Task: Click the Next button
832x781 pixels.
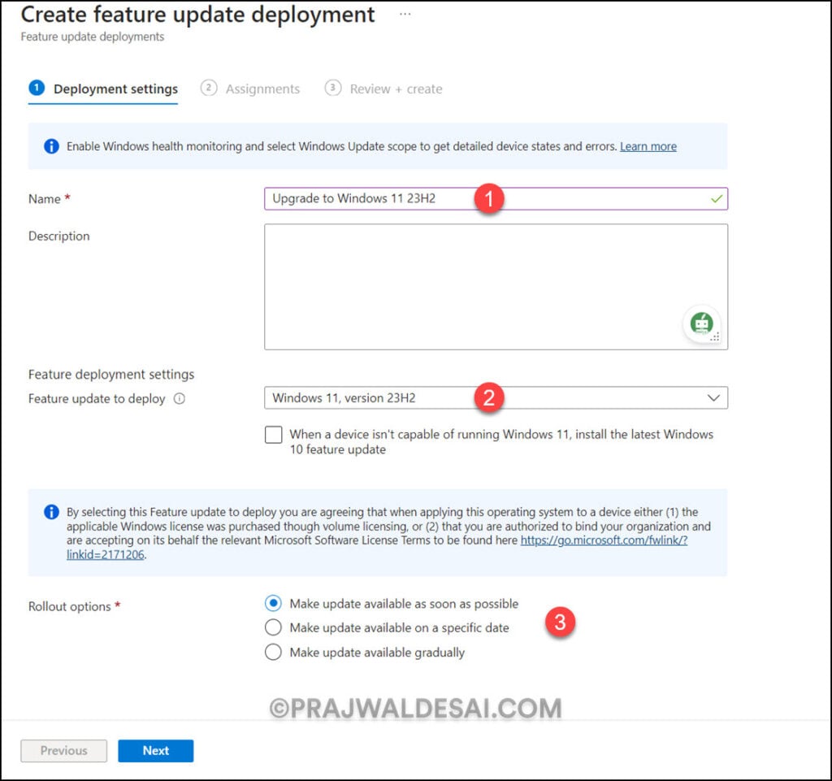Action: tap(155, 751)
